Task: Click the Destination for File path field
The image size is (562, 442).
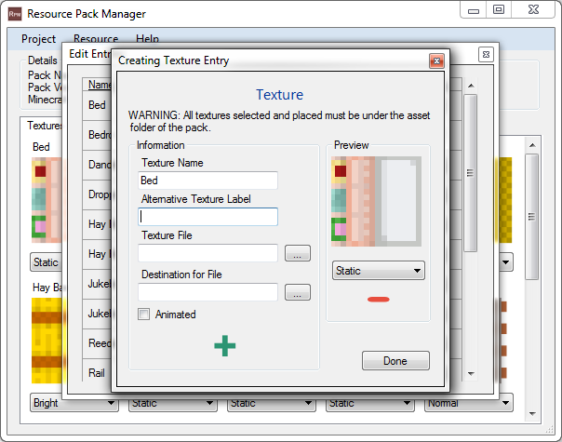Action: click(207, 292)
